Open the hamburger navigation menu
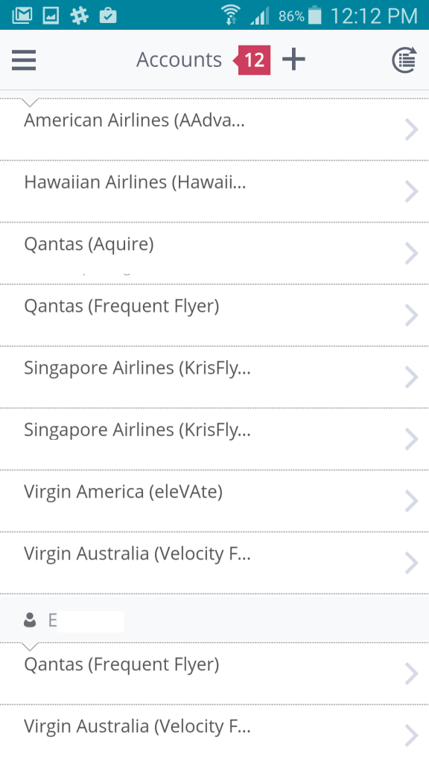Viewport: 429px width, 762px height. coord(24,60)
